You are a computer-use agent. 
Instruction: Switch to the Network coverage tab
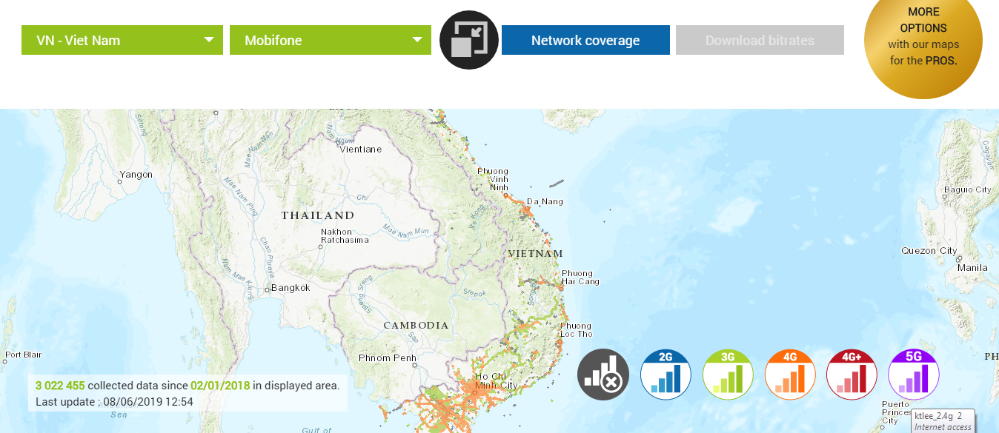pyautogui.click(x=585, y=40)
